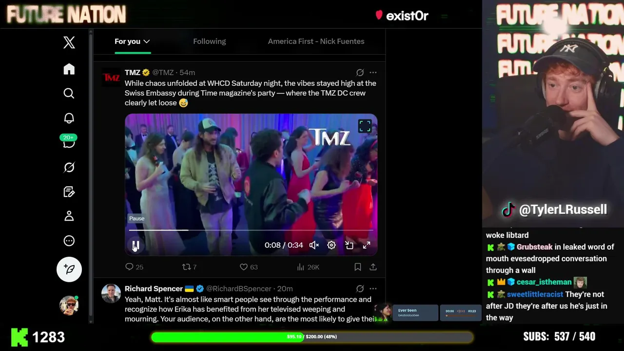
Task: Click the @TylerLRussell TikTok overlay
Action: coord(554,210)
